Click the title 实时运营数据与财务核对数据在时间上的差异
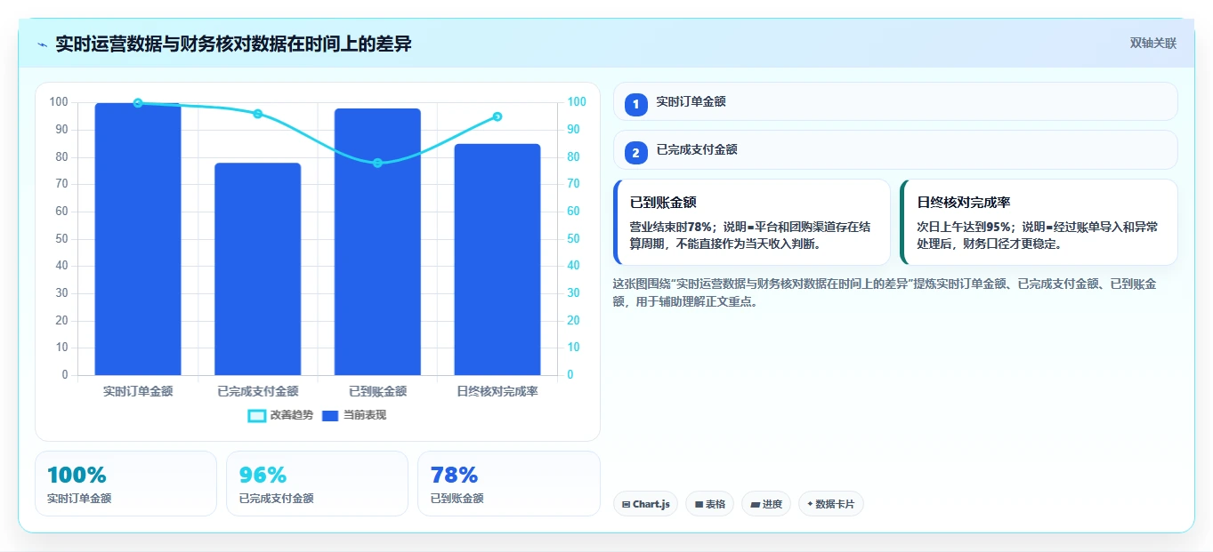Viewport: 1213px width, 552px height. [x=233, y=44]
